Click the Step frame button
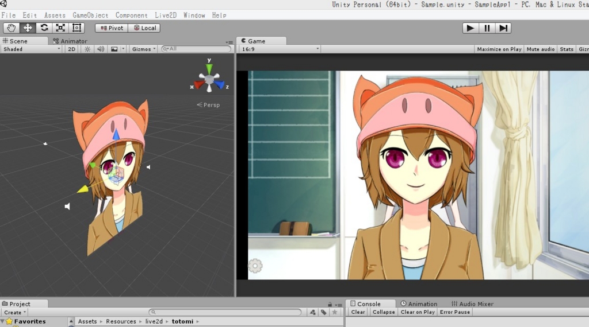Screen dimensions: 589x327 (503, 28)
